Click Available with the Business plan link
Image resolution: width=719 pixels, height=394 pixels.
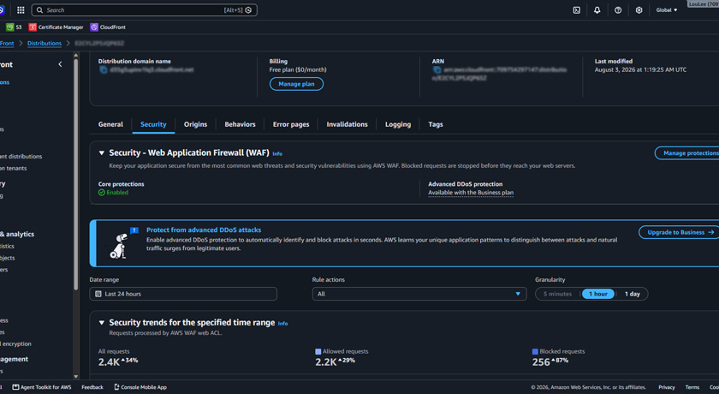pos(471,193)
